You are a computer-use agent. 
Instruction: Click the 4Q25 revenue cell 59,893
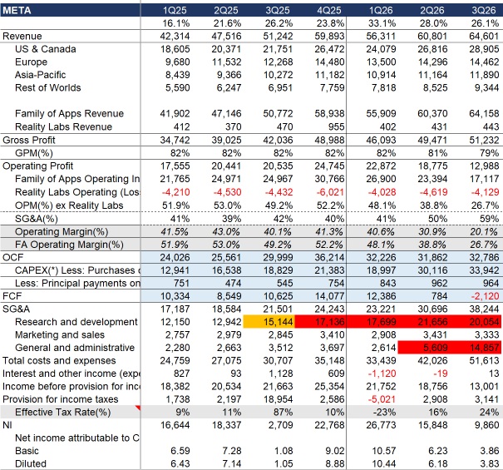pyautogui.click(x=329, y=36)
